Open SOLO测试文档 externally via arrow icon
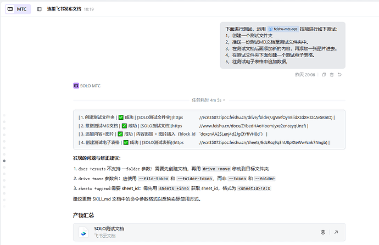The width and height of the screenshot is (379, 245). point(336,232)
